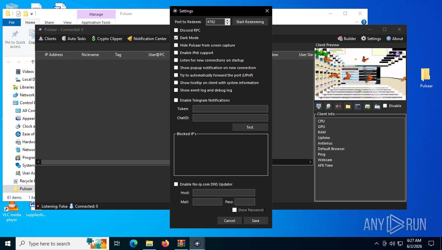Image resolution: width=442 pixels, height=250 pixels.
Task: Open Remote Desktop icon under Client Preview
Action: click(319, 106)
